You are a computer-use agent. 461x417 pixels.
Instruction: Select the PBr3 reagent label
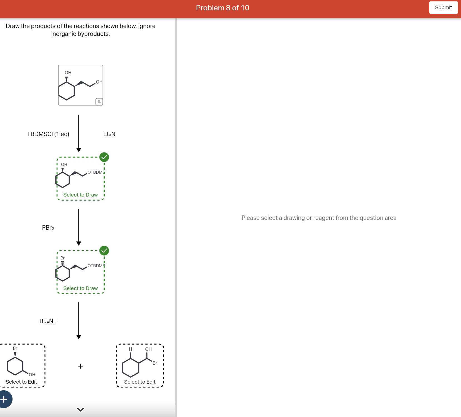48,227
